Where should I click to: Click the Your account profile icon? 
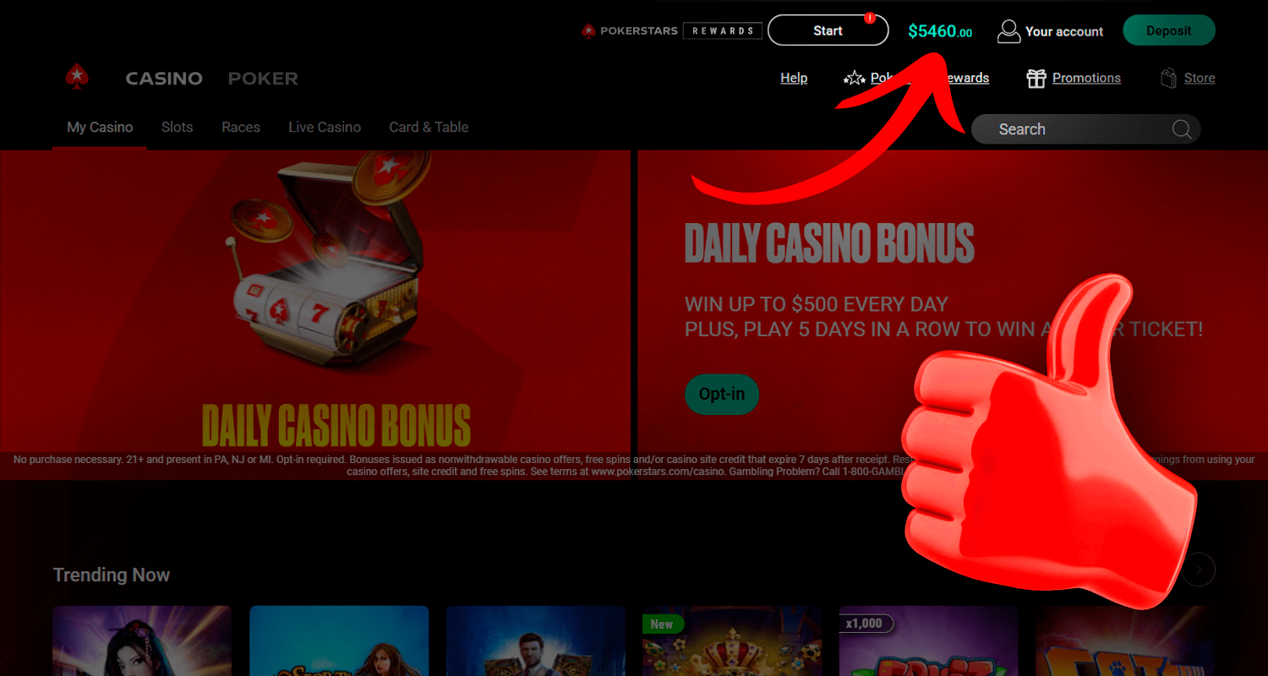point(1008,31)
